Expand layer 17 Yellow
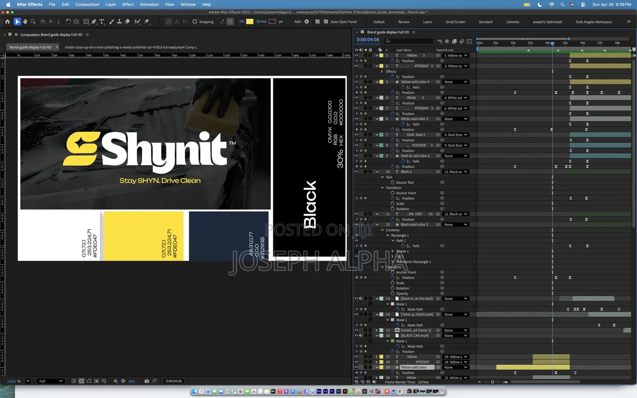This screenshot has height=398, width=637. pyautogui.click(x=377, y=357)
